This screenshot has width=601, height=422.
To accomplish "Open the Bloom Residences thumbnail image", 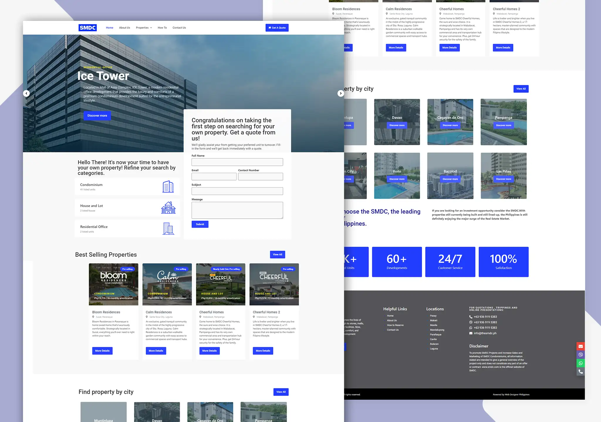I will (x=114, y=284).
